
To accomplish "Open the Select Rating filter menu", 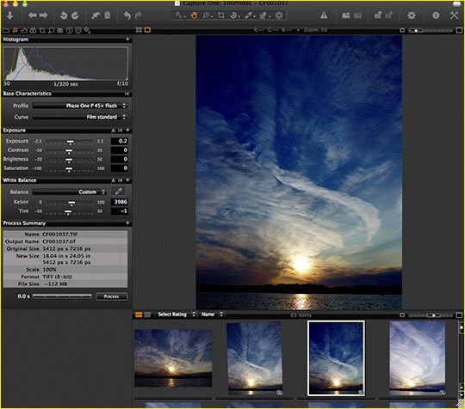I will point(176,314).
